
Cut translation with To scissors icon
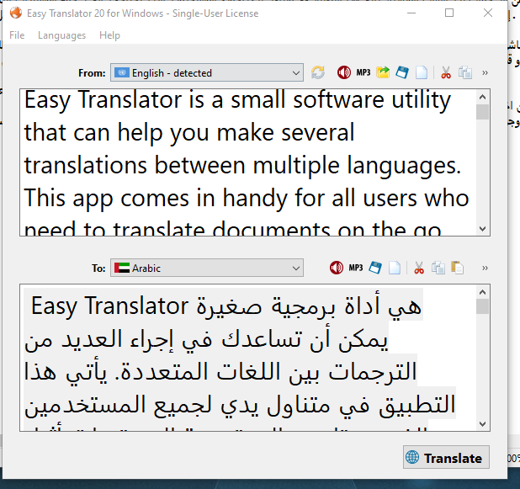[x=419, y=268]
